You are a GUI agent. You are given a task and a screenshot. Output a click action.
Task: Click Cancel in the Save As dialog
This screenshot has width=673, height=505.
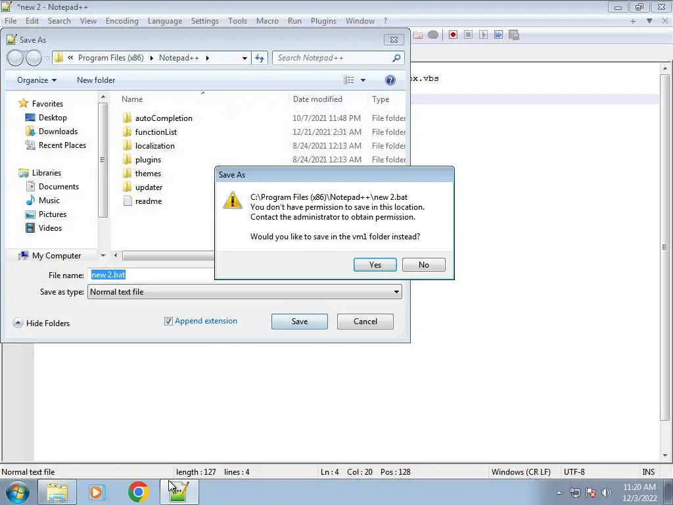(365, 321)
